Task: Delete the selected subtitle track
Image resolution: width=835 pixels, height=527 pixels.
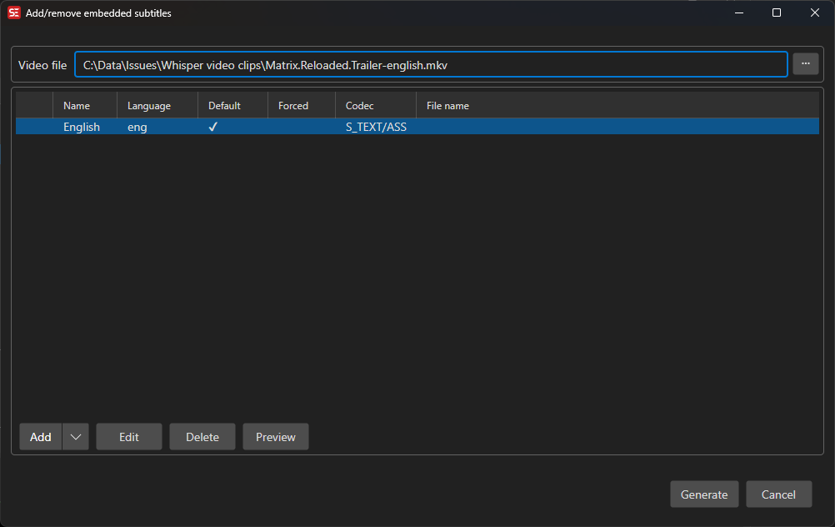Action: [x=202, y=437]
